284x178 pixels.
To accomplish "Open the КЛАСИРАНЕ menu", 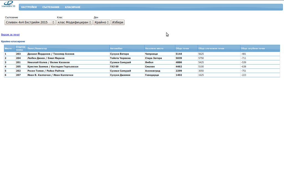I will 73,7.
